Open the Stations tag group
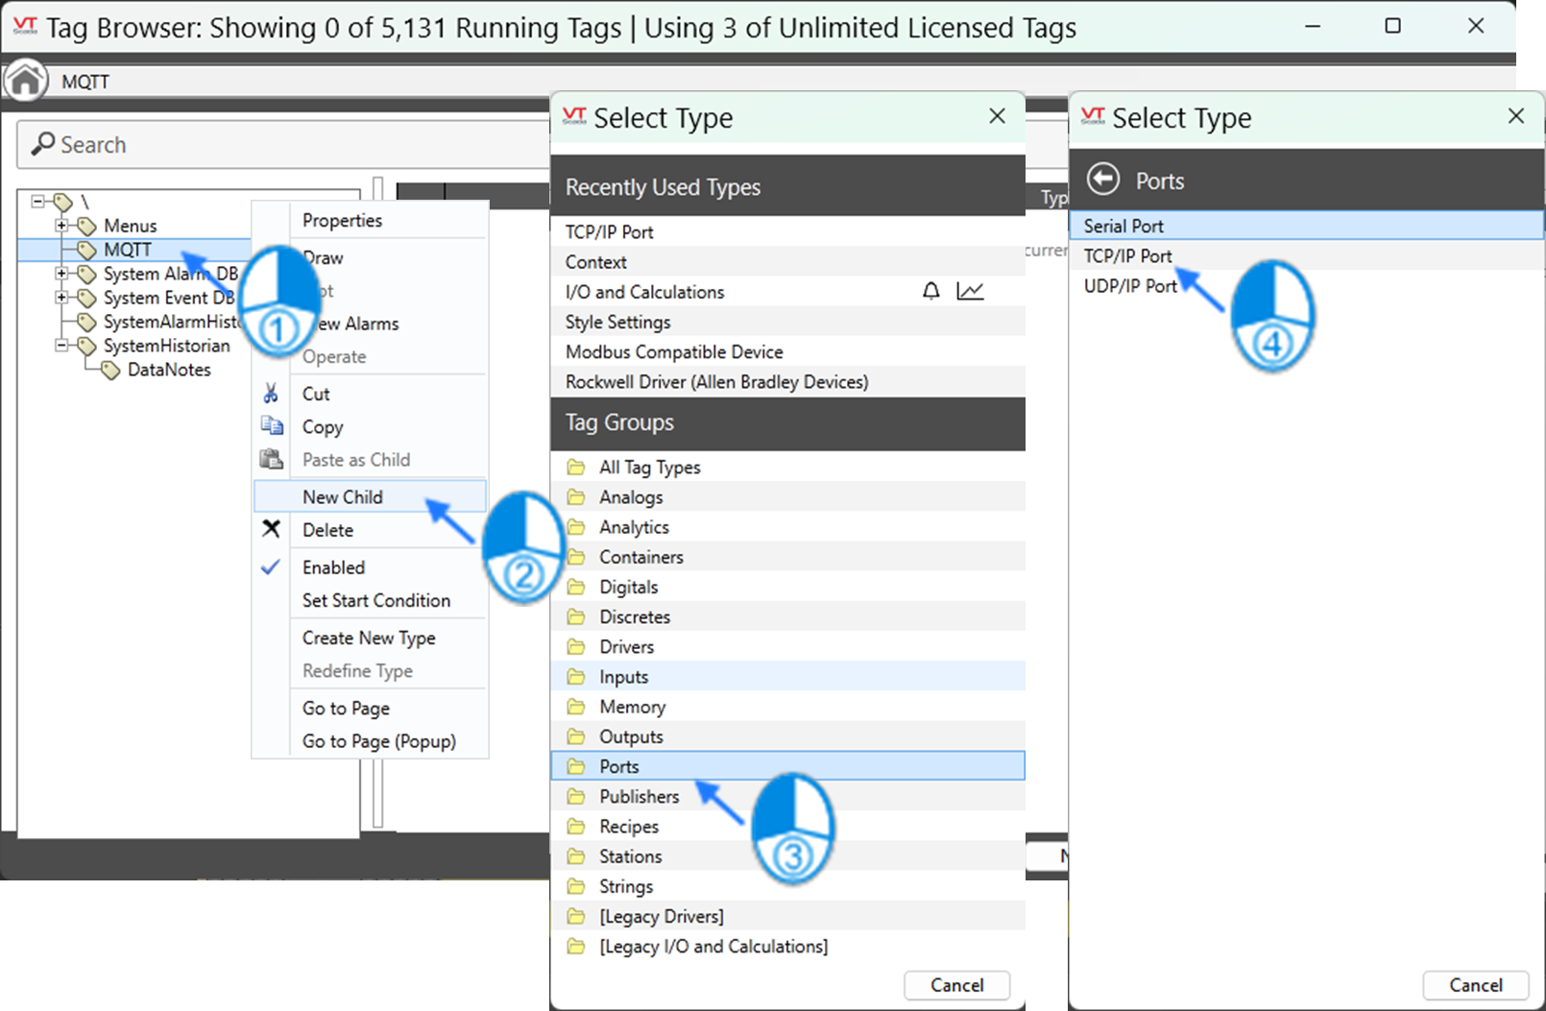1546x1011 pixels. coord(788,856)
